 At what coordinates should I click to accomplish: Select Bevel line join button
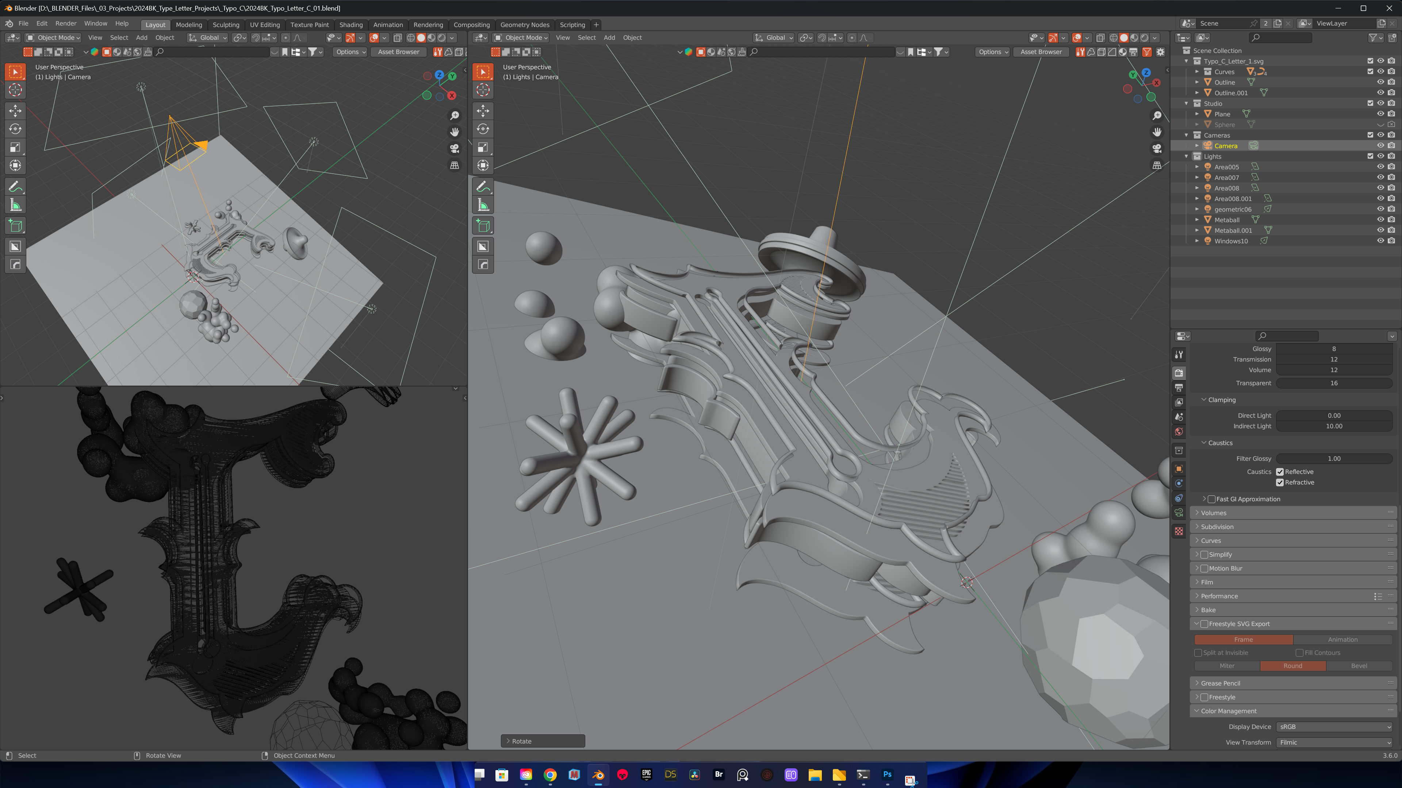[1359, 666]
